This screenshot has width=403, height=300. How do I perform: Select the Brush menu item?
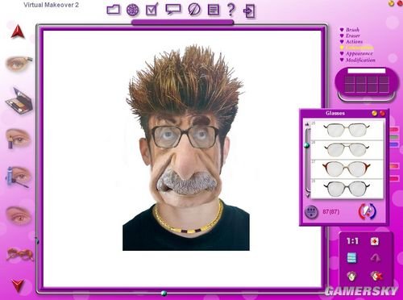[x=352, y=30]
